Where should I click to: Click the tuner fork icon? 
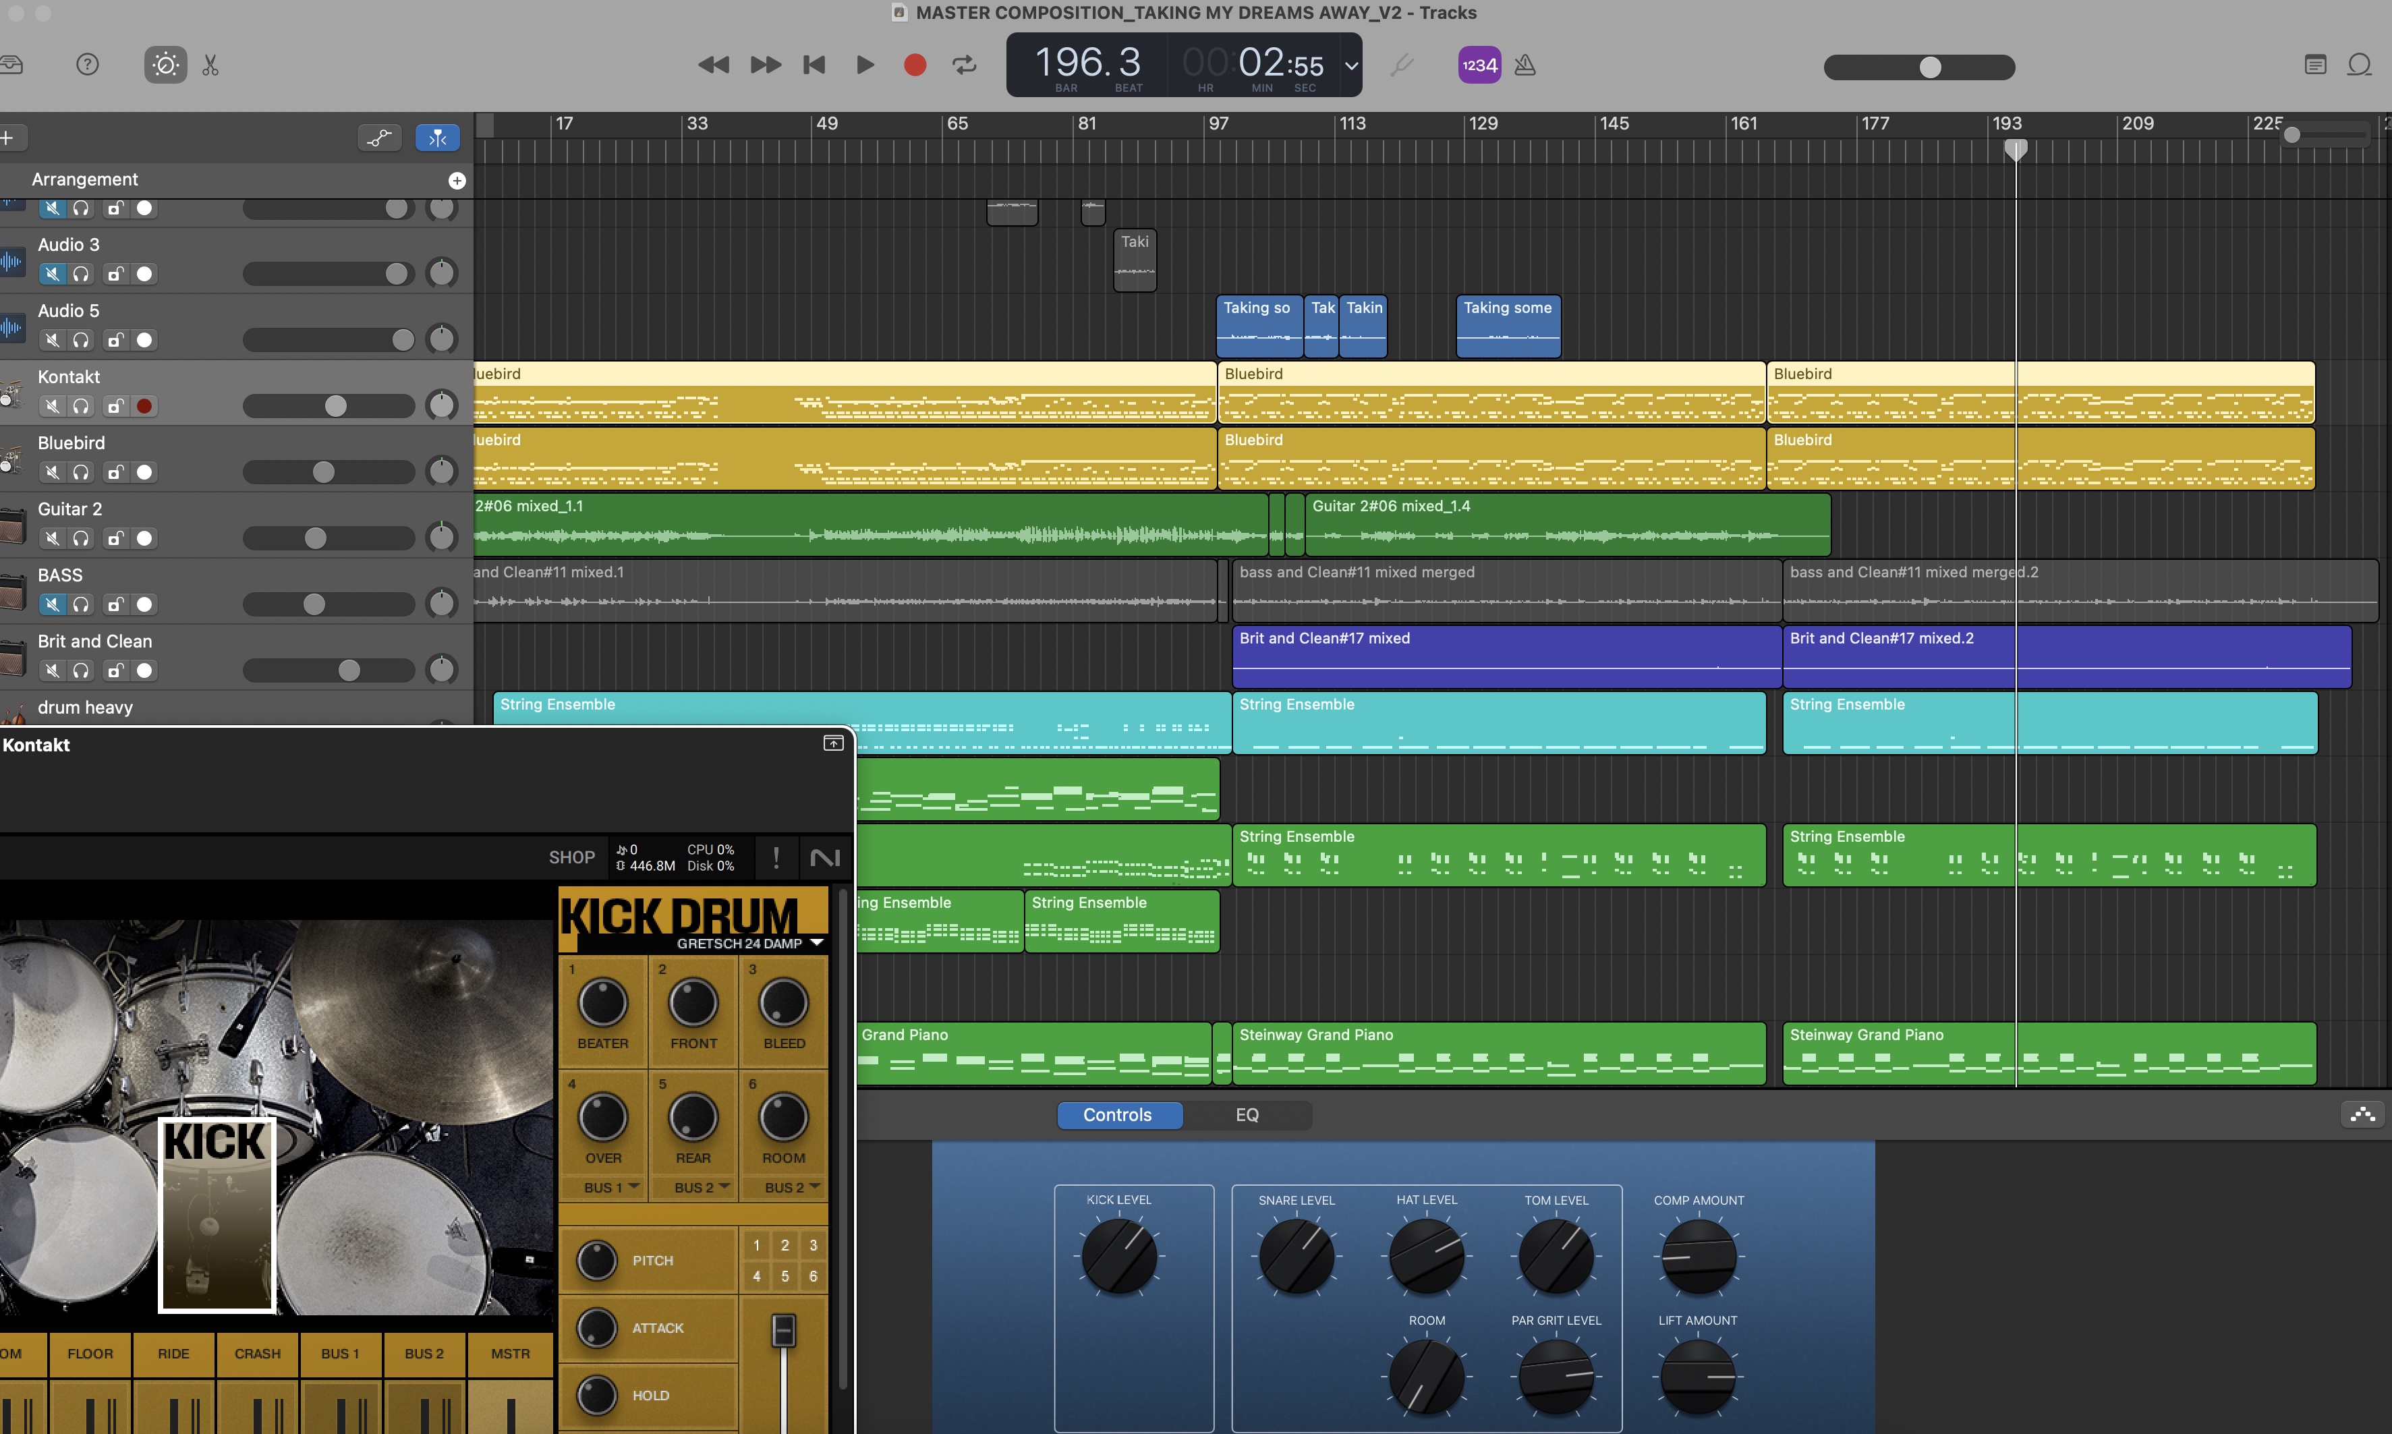pos(1401,65)
